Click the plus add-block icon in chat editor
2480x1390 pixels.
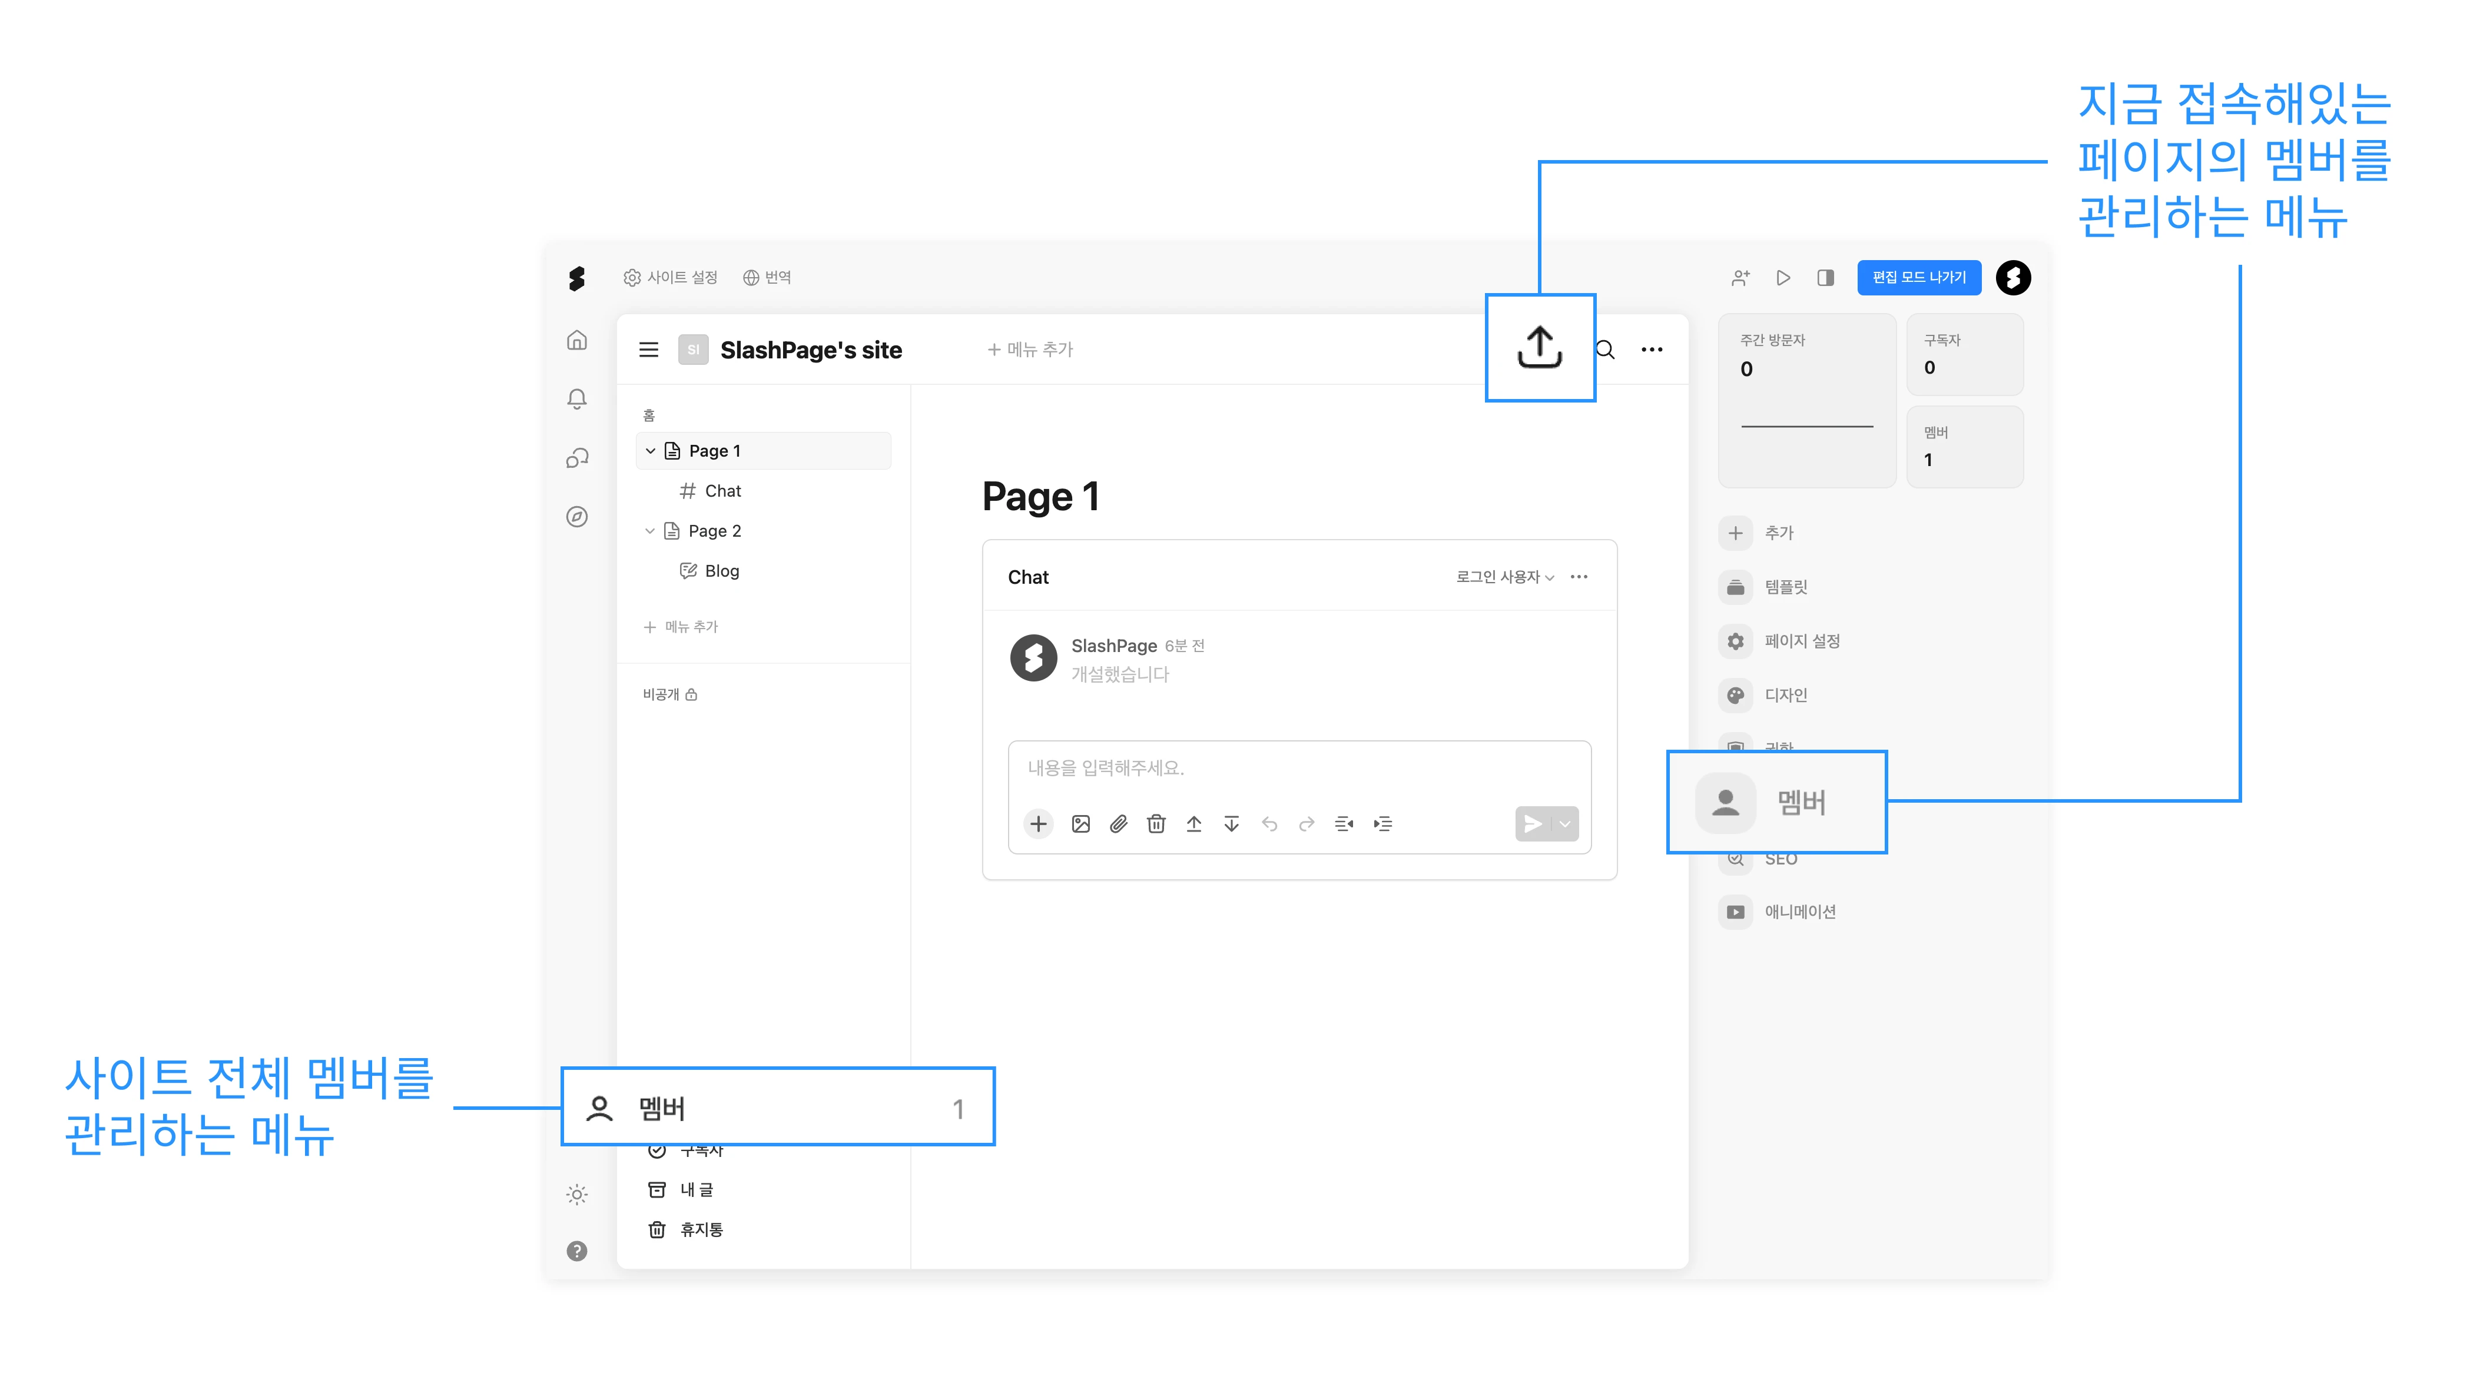click(x=1039, y=824)
